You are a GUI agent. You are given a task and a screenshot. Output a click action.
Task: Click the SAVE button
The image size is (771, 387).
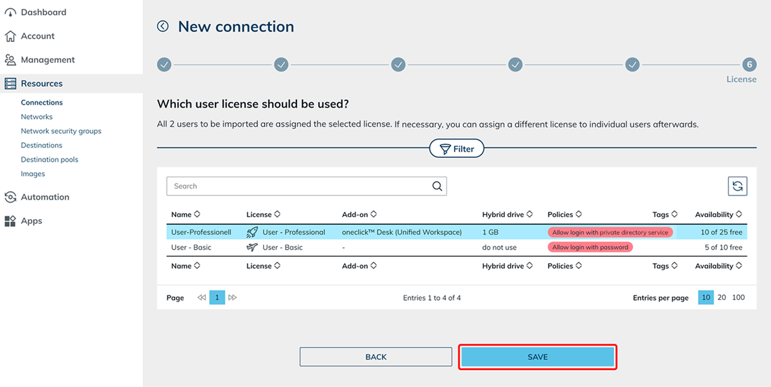coord(538,357)
